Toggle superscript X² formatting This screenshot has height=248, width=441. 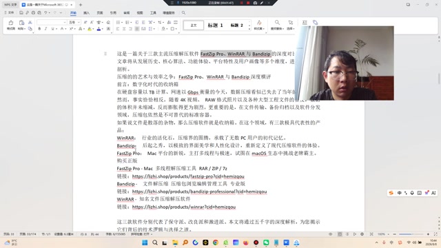71,29
